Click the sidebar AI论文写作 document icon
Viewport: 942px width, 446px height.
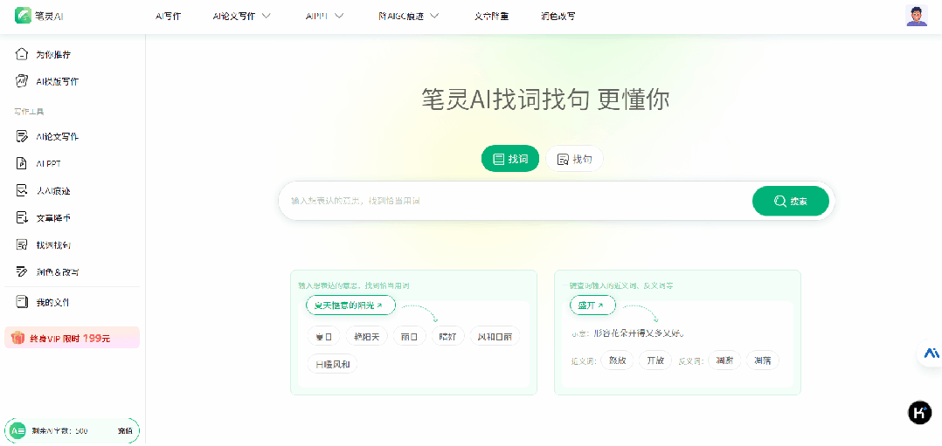pos(22,136)
